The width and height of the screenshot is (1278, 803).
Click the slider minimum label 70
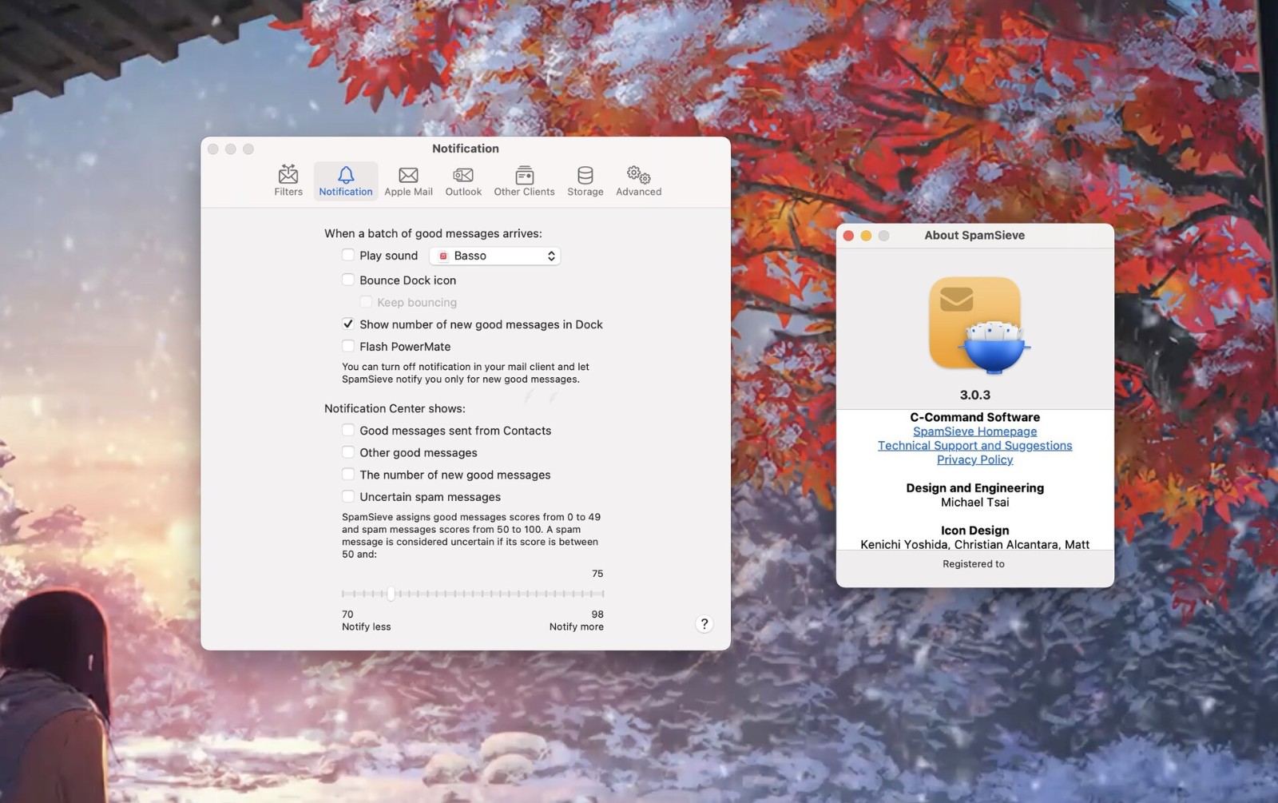[x=347, y=614]
